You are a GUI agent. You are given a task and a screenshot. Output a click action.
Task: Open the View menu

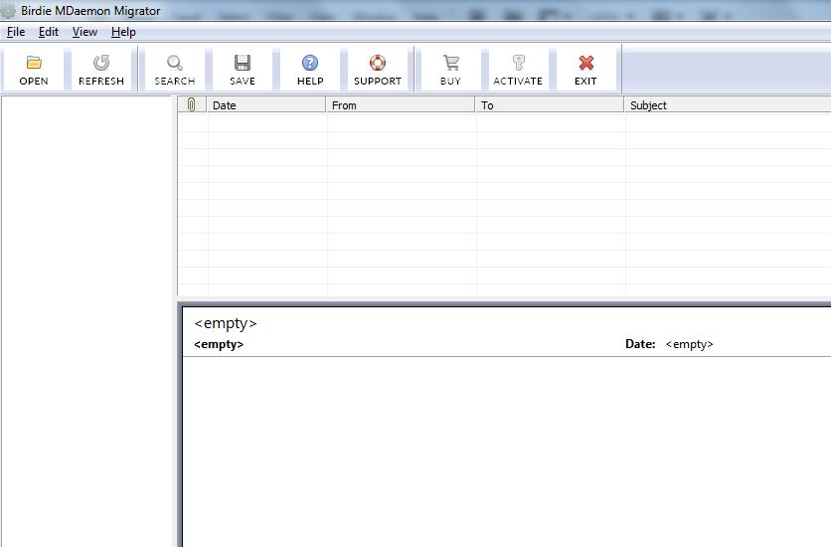tap(84, 32)
